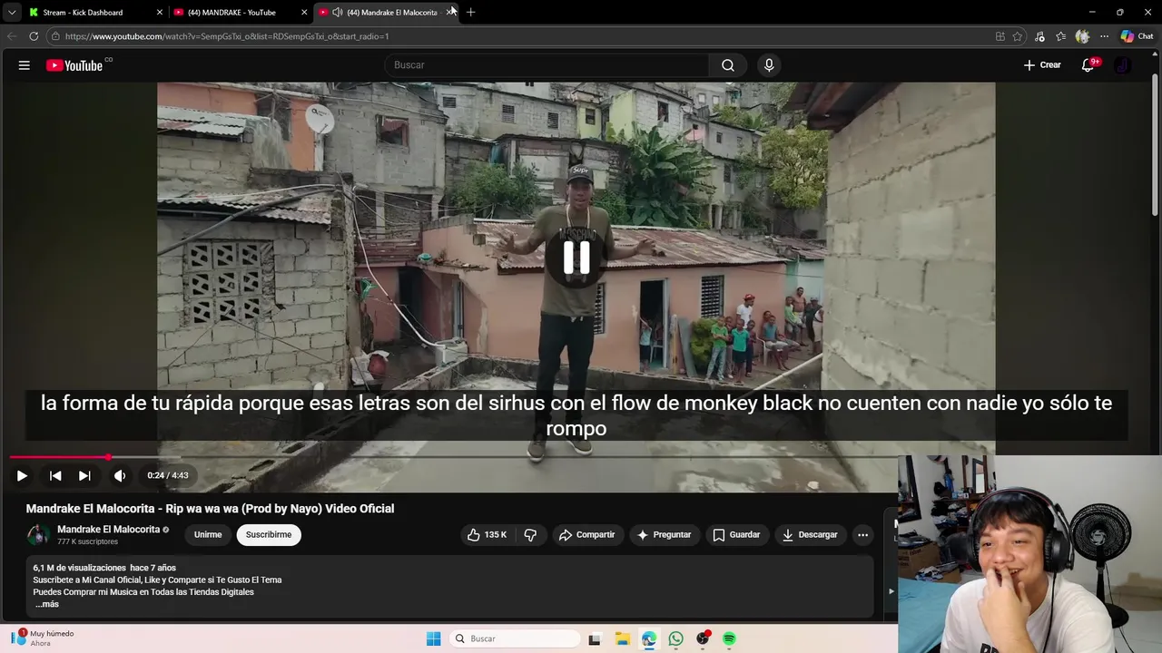Click the video title text
The image size is (1162, 653).
210,509
